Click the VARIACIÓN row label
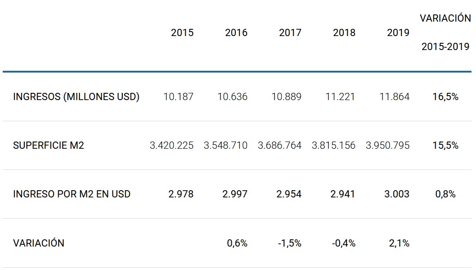 click(39, 243)
